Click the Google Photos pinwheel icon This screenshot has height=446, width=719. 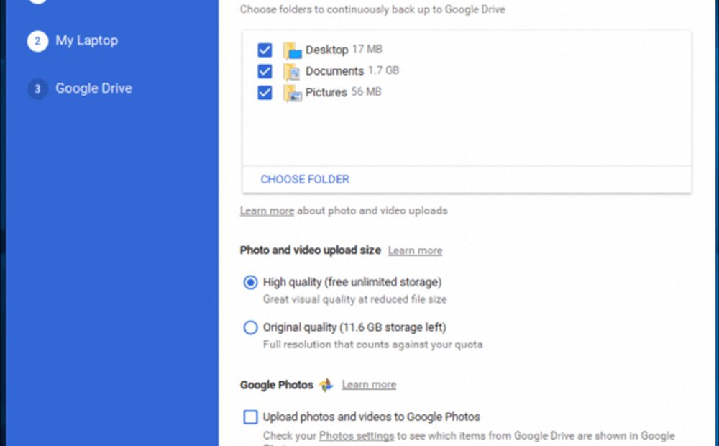tap(326, 385)
